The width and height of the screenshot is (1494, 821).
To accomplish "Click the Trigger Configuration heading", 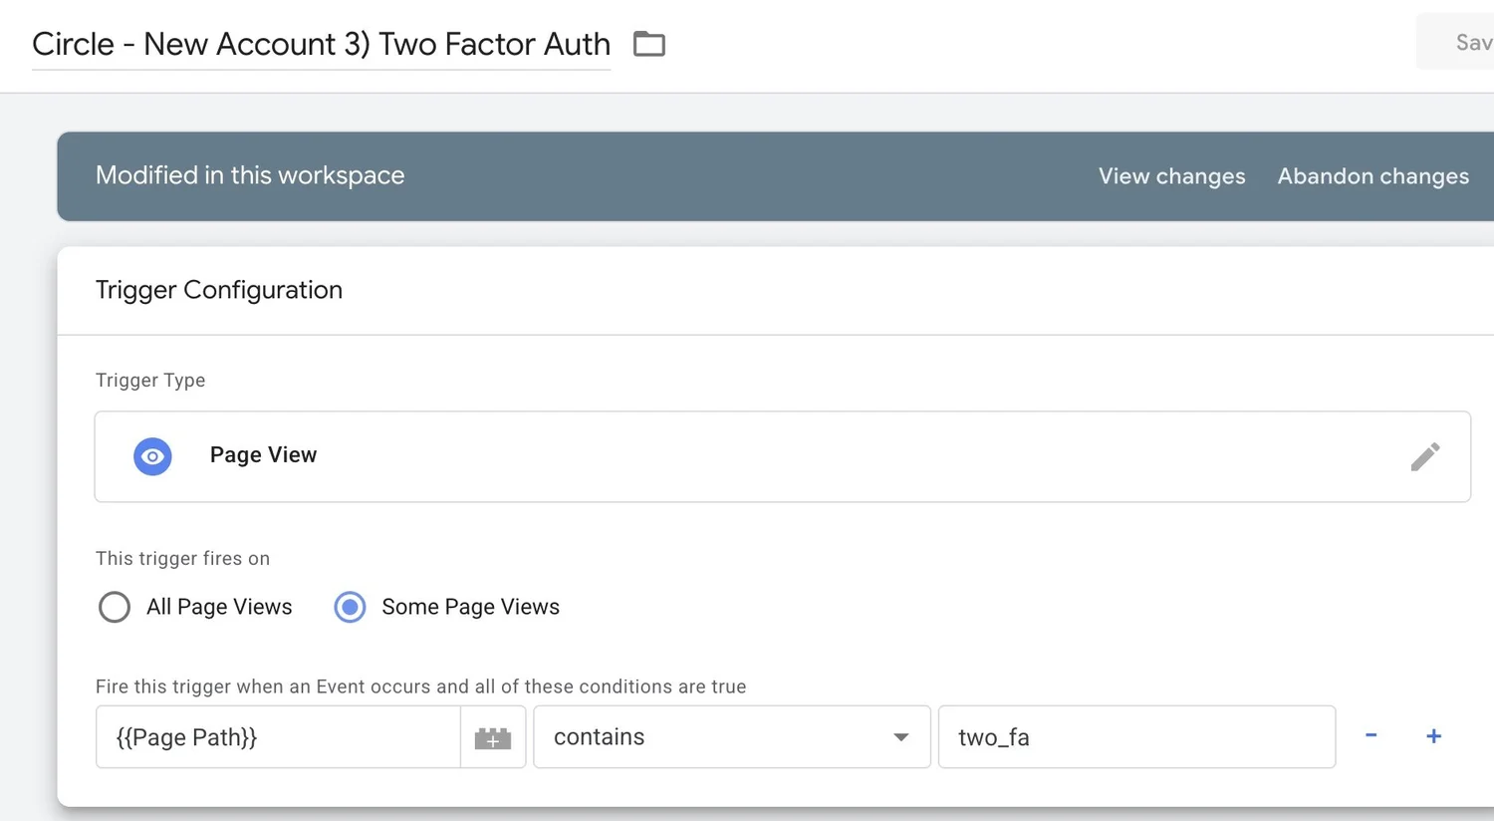I will tap(219, 290).
